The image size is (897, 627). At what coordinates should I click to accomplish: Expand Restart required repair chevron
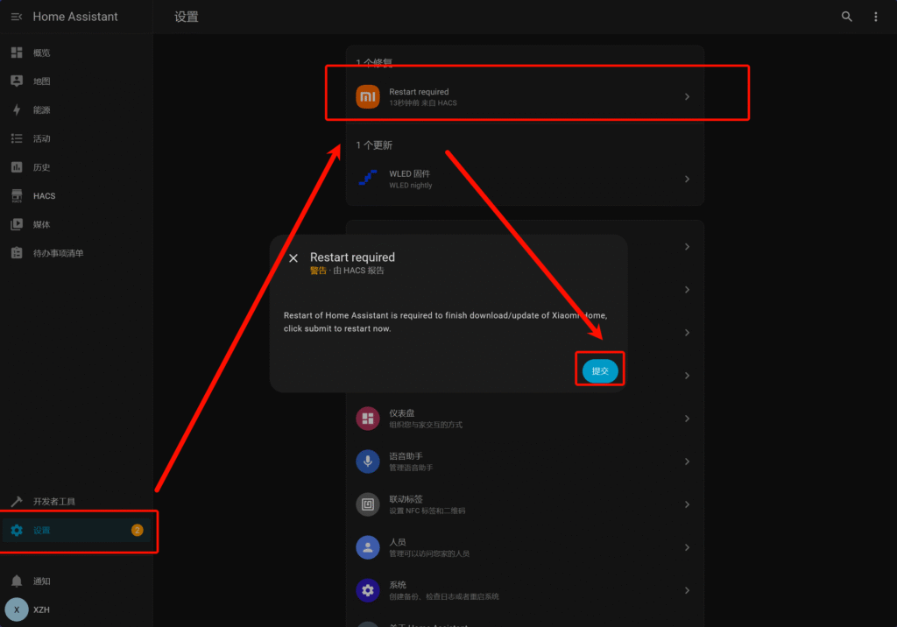687,96
